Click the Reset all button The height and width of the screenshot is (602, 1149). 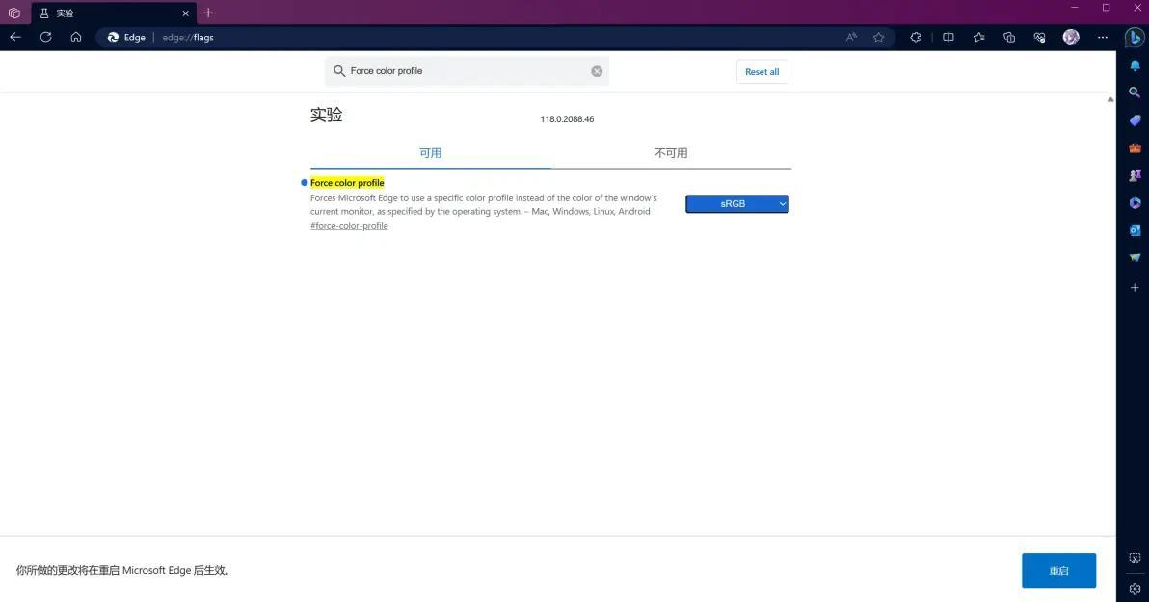(x=762, y=72)
